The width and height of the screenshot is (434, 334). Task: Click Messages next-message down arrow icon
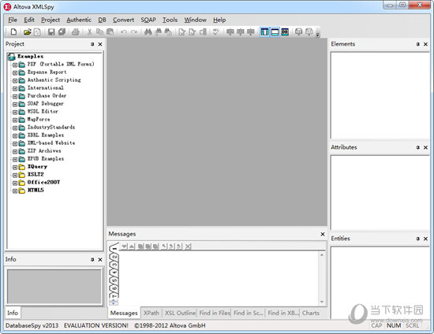click(124, 246)
